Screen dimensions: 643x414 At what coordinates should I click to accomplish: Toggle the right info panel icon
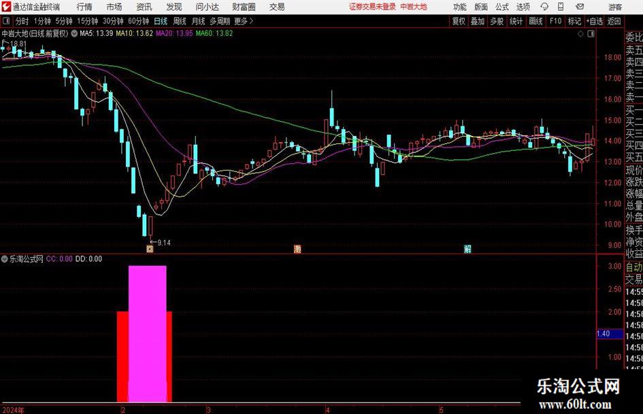click(591, 34)
